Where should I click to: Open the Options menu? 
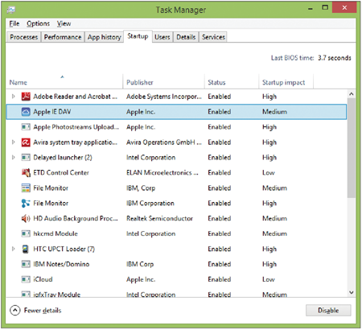click(x=38, y=23)
